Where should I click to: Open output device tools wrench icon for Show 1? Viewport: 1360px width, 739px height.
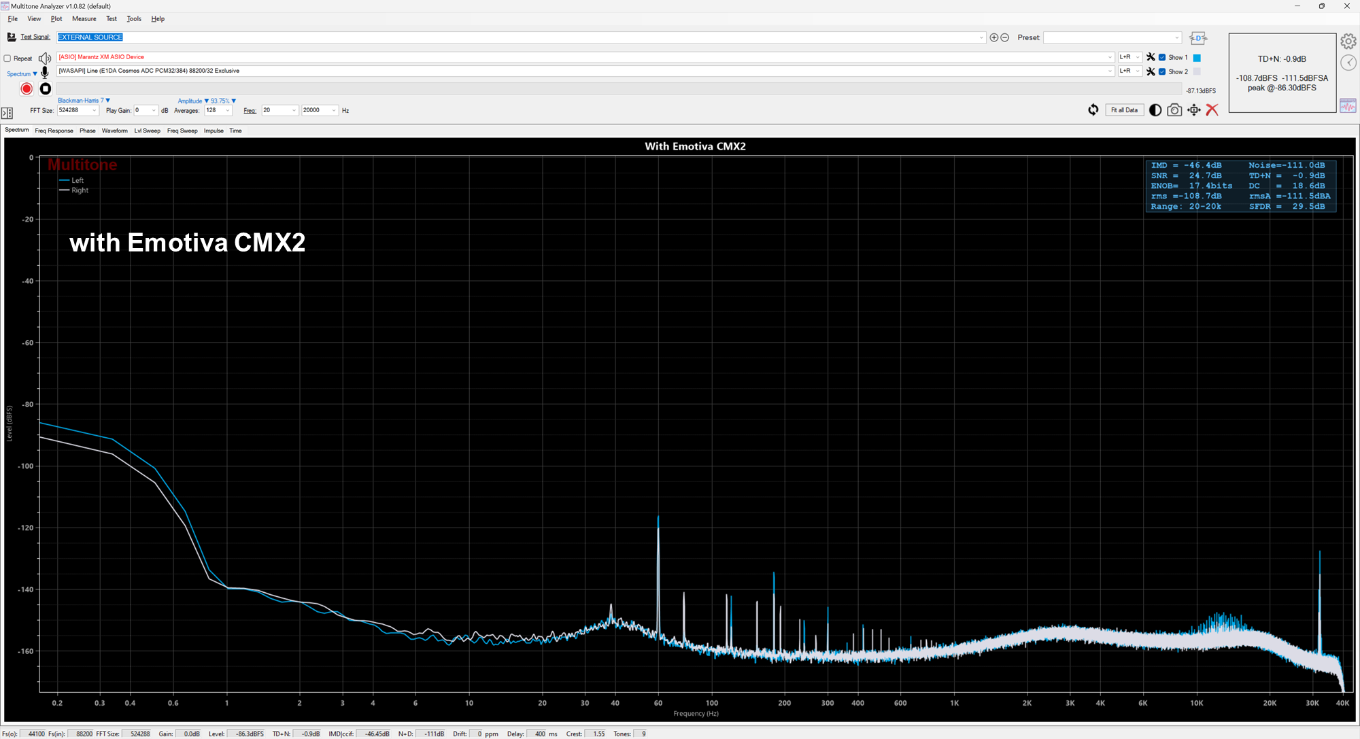tap(1151, 57)
